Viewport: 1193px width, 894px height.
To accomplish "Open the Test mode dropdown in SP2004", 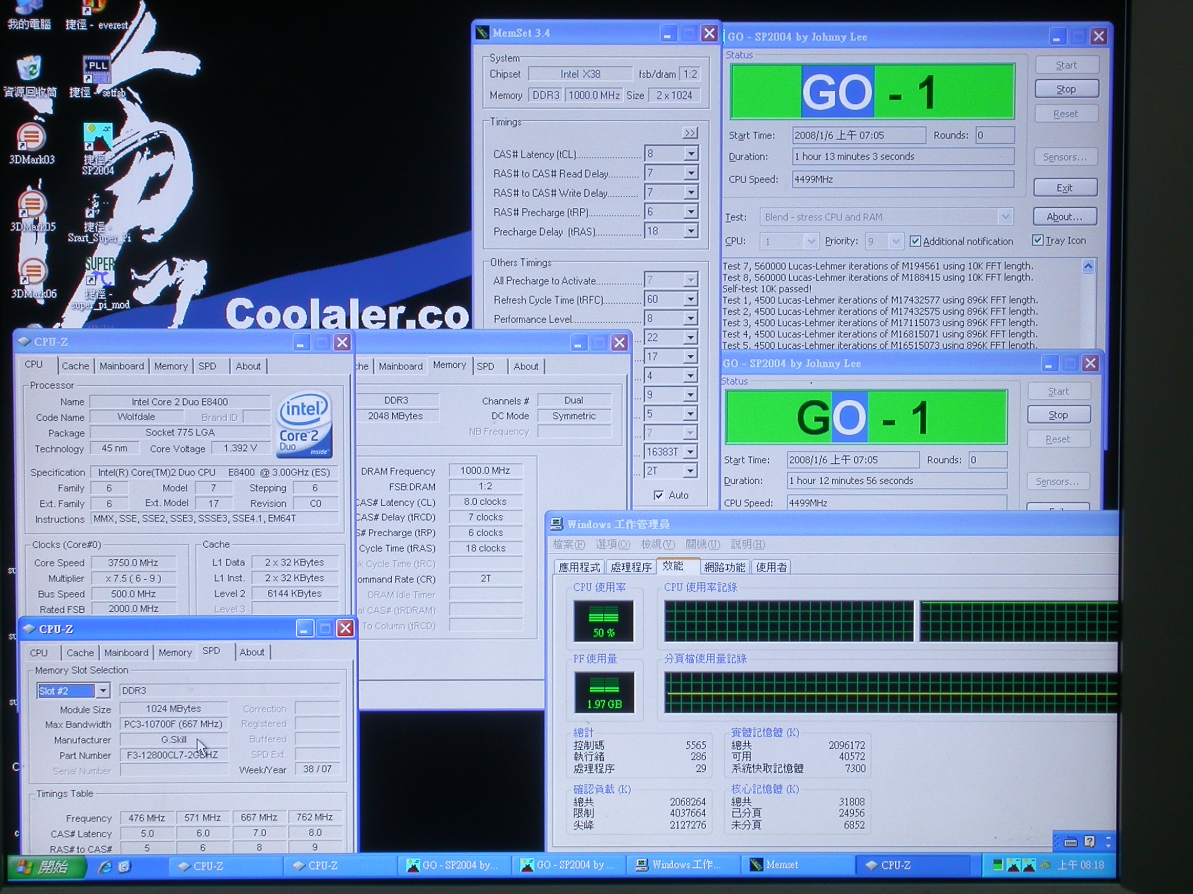I will click(x=1005, y=217).
